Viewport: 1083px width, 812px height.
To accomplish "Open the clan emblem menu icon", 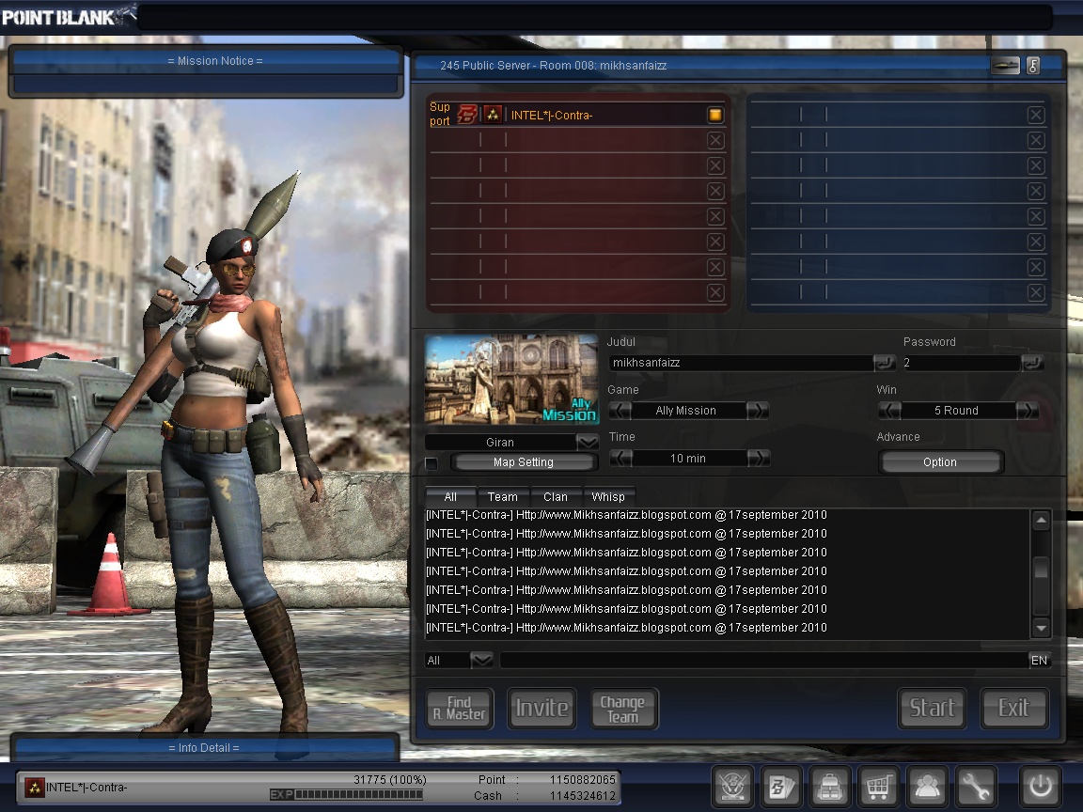I will pyautogui.click(x=732, y=786).
